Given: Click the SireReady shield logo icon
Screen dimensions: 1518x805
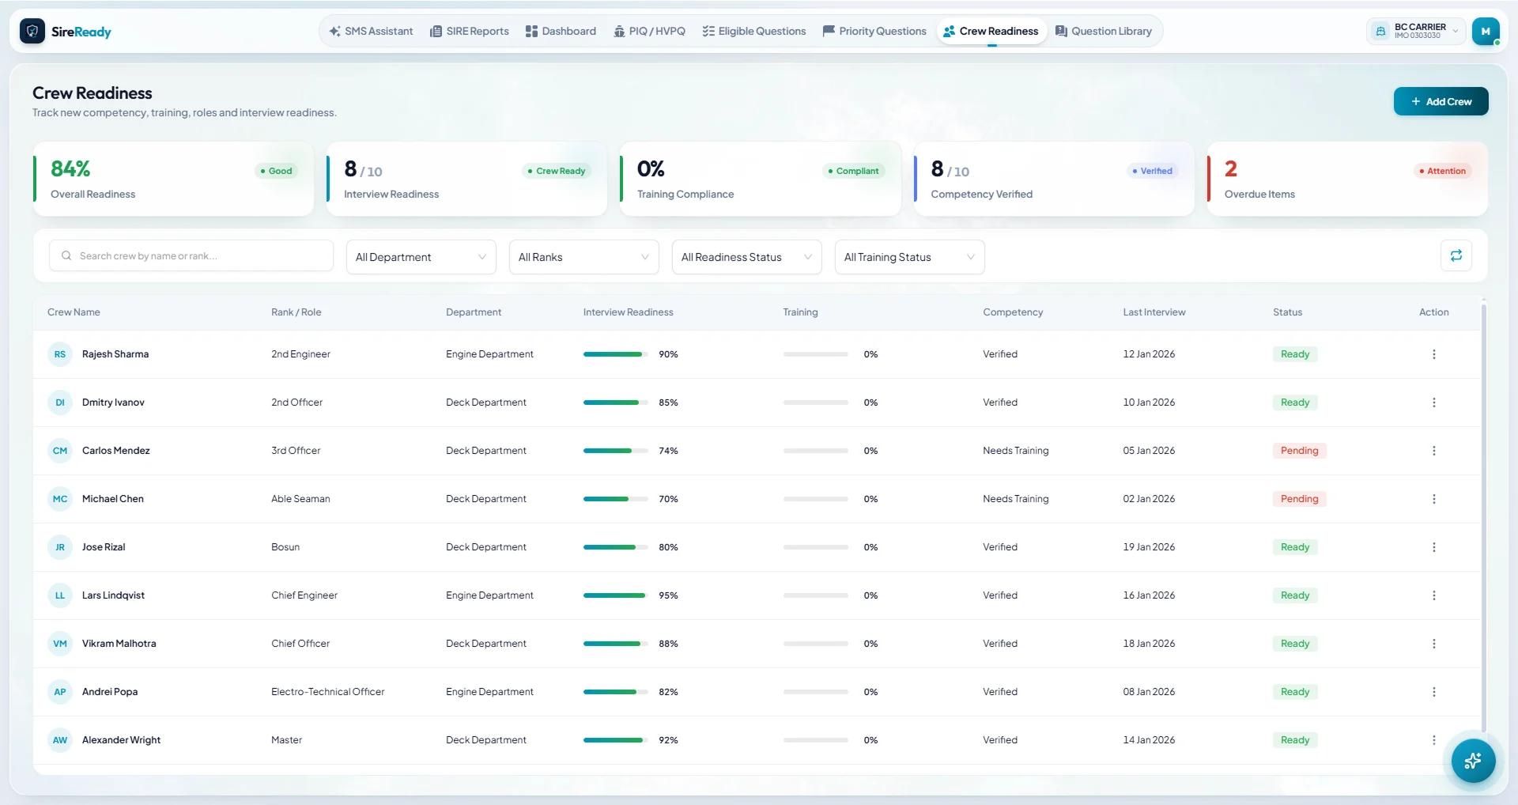Looking at the screenshot, I should click(32, 32).
